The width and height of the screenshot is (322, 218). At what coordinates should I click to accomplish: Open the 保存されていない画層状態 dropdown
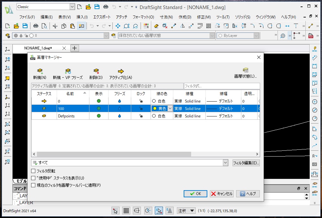pos(212,36)
